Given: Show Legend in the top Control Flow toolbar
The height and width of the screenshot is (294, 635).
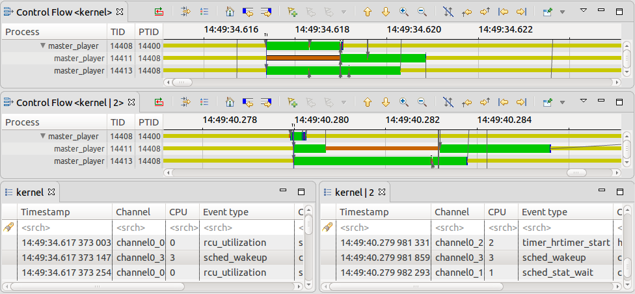Looking at the screenshot, I should point(204,12).
